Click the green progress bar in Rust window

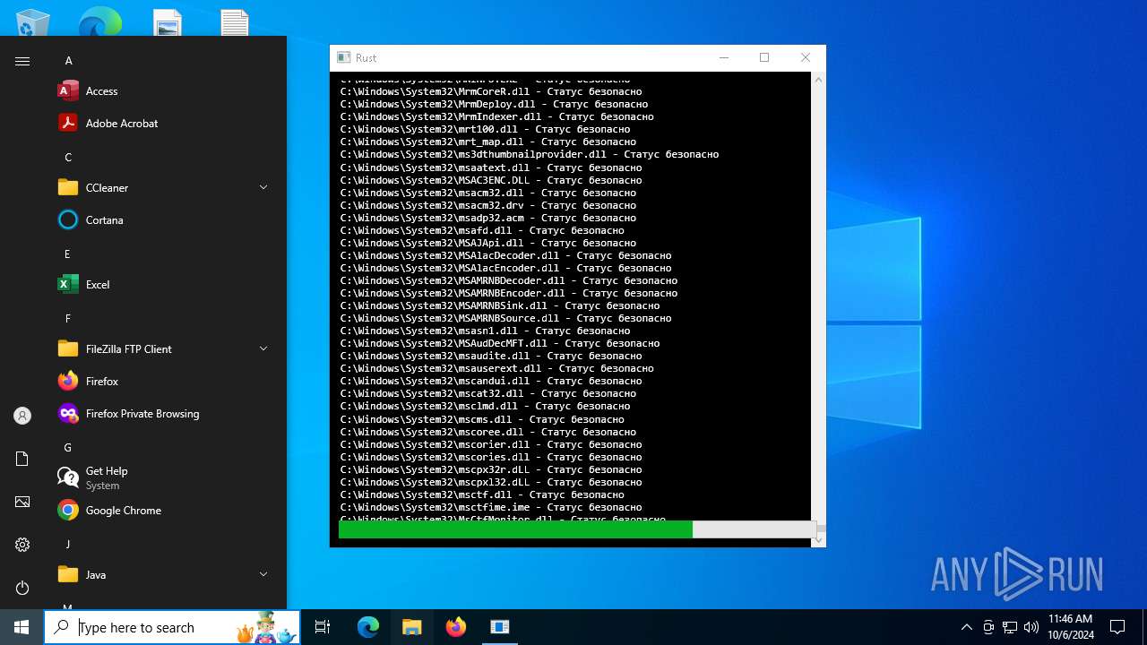(x=515, y=529)
